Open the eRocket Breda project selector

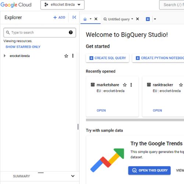[63, 5]
